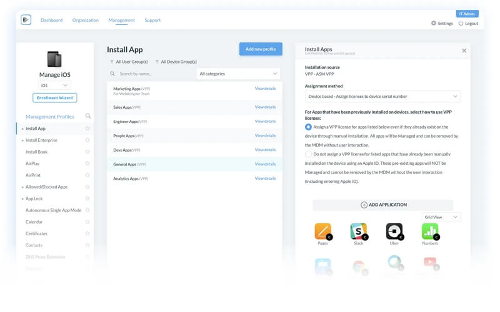
Task: Open Certificates profile in sidebar
Action: coord(36,233)
